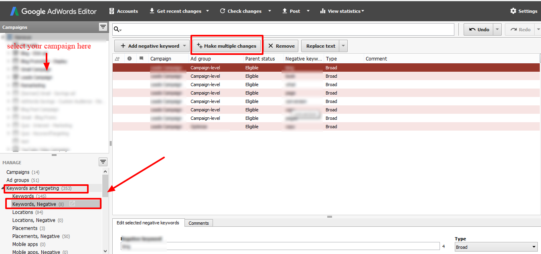Image resolution: width=541 pixels, height=254 pixels.
Task: Open the Undo history dropdown arrow
Action: 497,30
